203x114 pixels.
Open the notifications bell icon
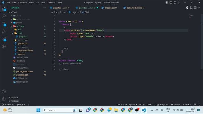[x=200, y=104]
